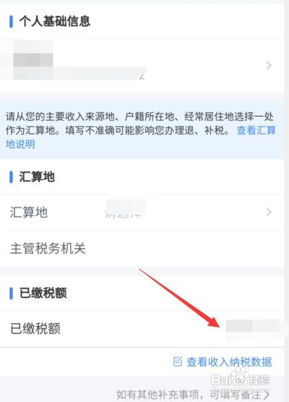Tap the 汇算地 placeholder value field
Screen dimensions: 289x402
click(x=126, y=209)
